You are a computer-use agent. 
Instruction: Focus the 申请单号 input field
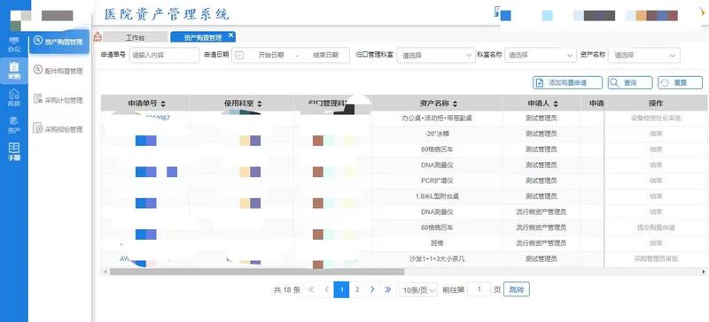[x=164, y=55]
